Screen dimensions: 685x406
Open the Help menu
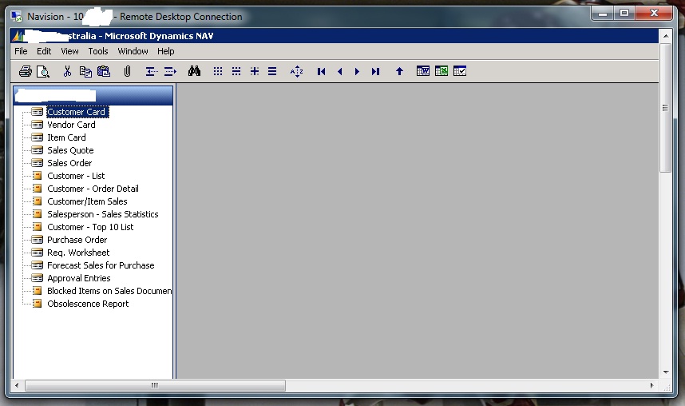point(165,51)
